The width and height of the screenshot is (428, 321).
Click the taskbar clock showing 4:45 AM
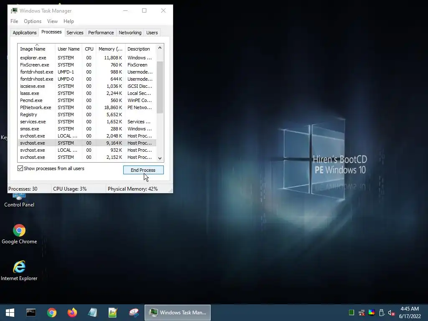(x=410, y=313)
